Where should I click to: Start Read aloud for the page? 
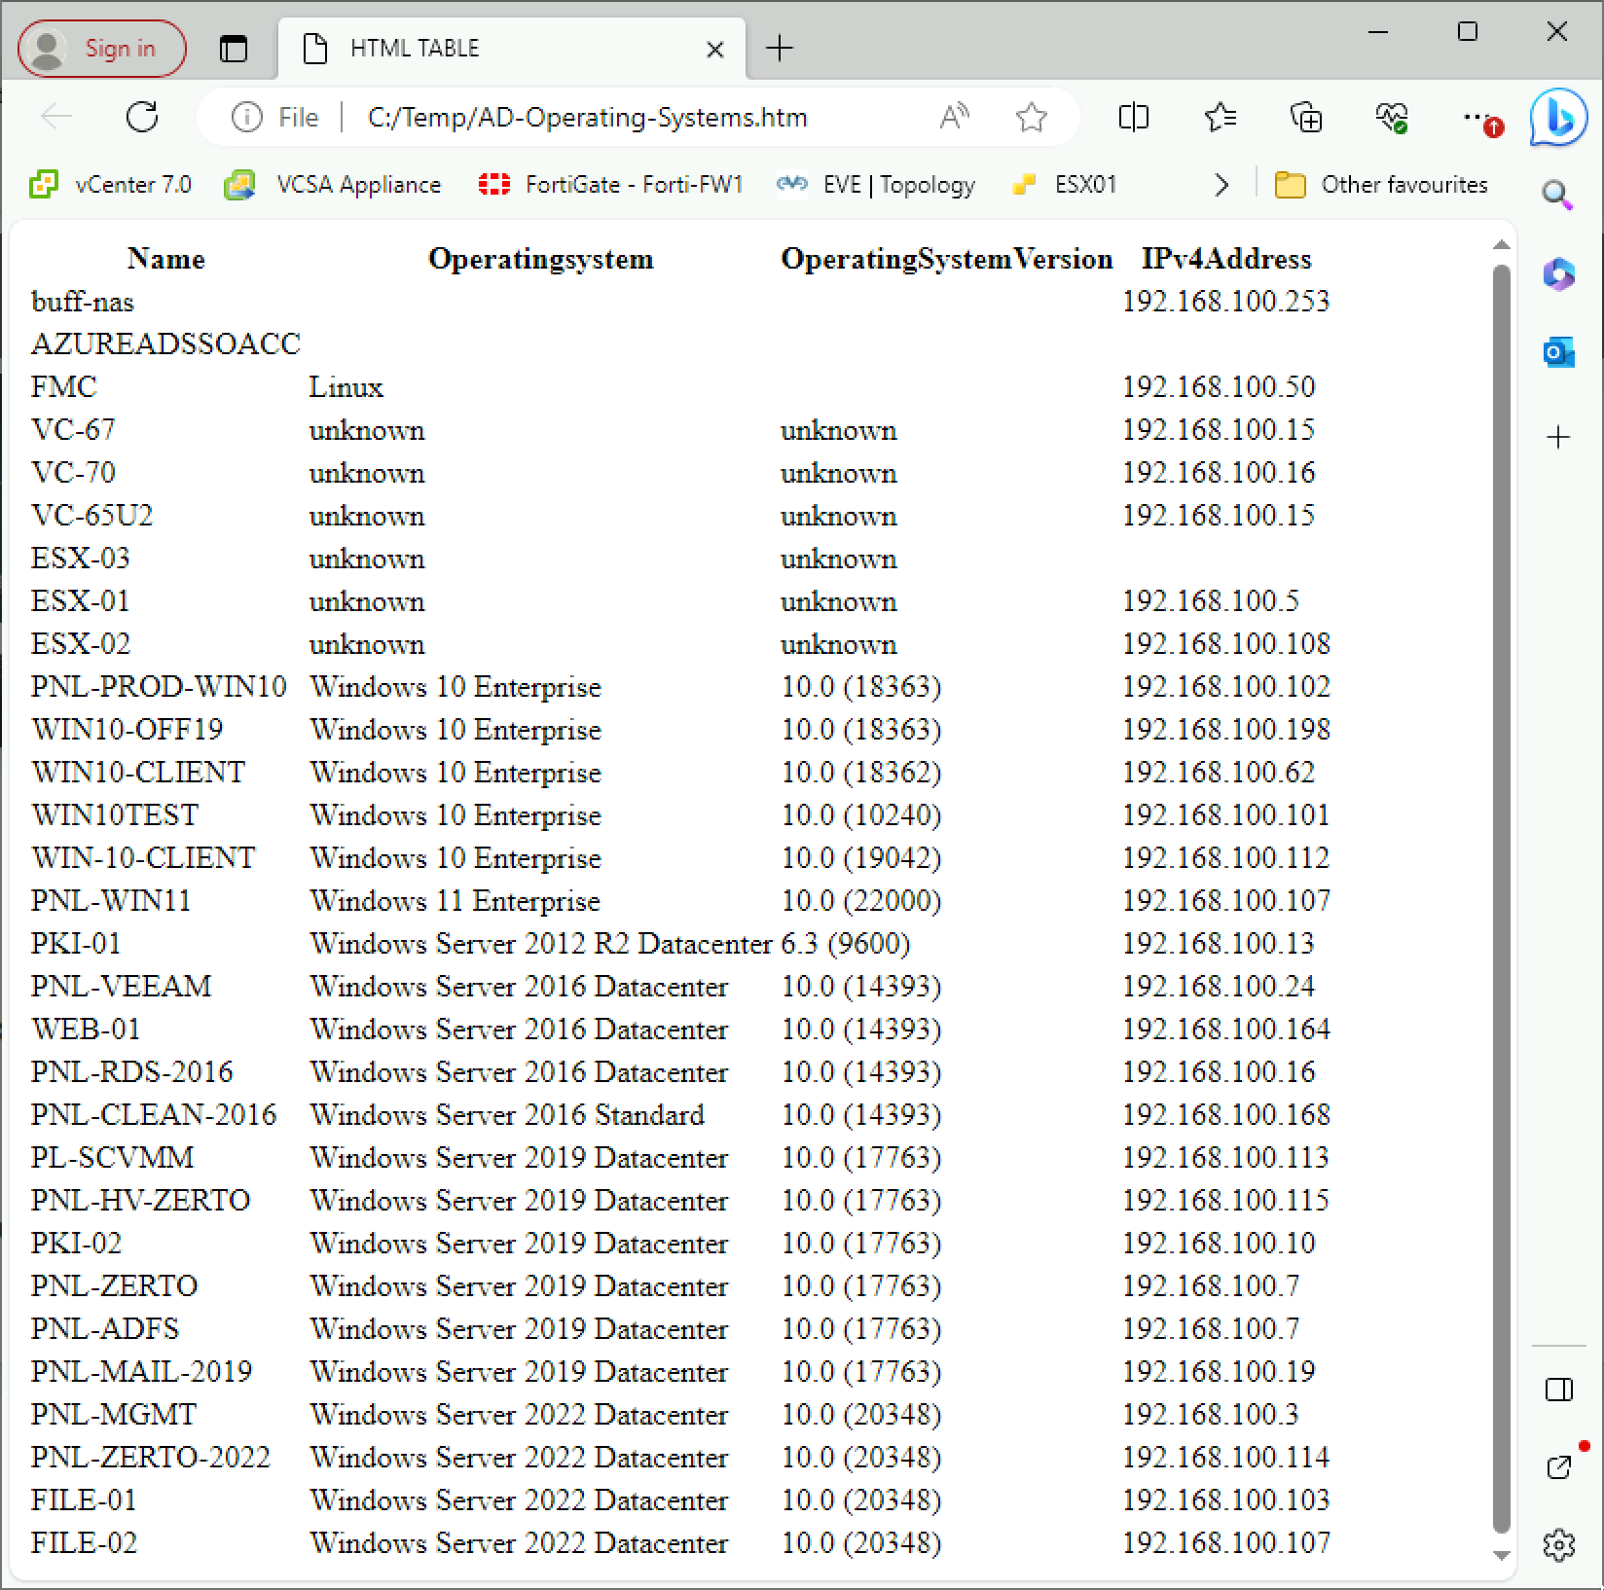tap(953, 117)
